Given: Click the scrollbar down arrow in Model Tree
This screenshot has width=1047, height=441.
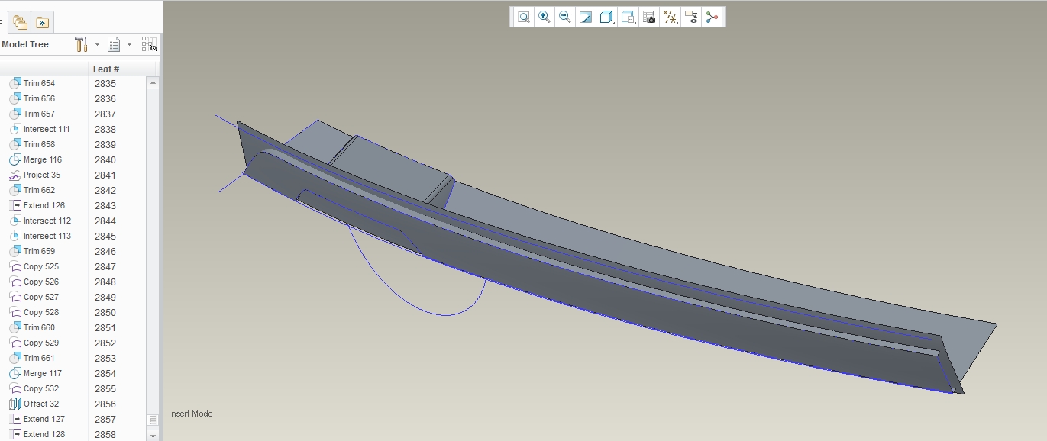Looking at the screenshot, I should tap(153, 436).
